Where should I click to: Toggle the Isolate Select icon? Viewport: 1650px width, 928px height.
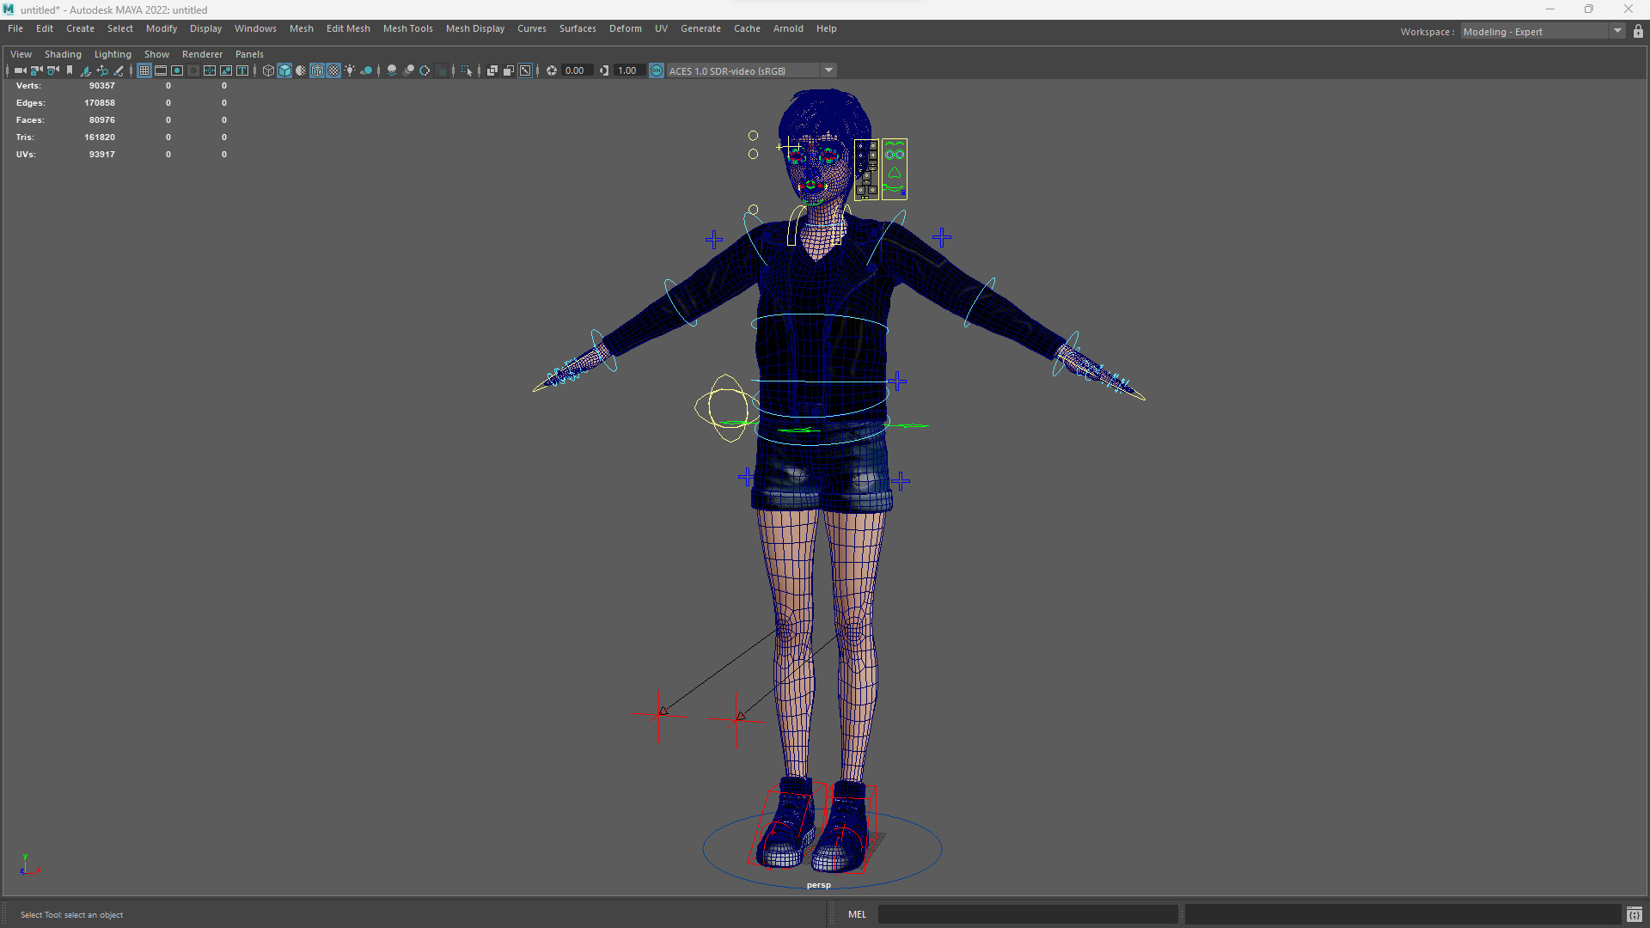[467, 70]
